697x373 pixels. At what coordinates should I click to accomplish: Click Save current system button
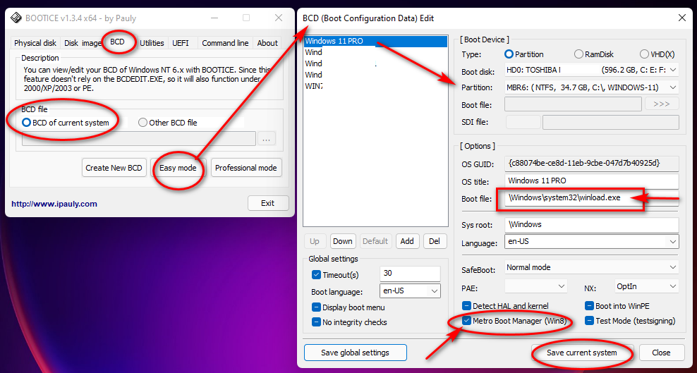582,353
